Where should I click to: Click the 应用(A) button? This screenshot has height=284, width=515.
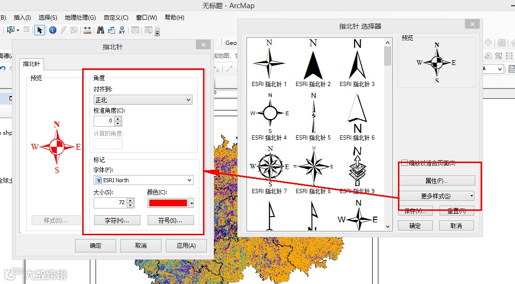[186, 246]
